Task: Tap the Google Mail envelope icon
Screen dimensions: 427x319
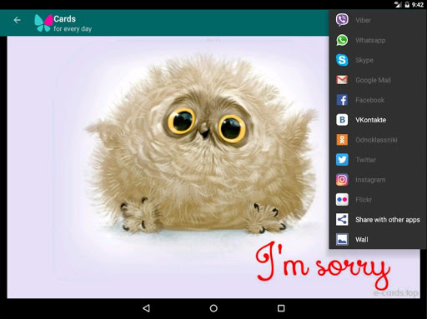Action: coord(342,80)
